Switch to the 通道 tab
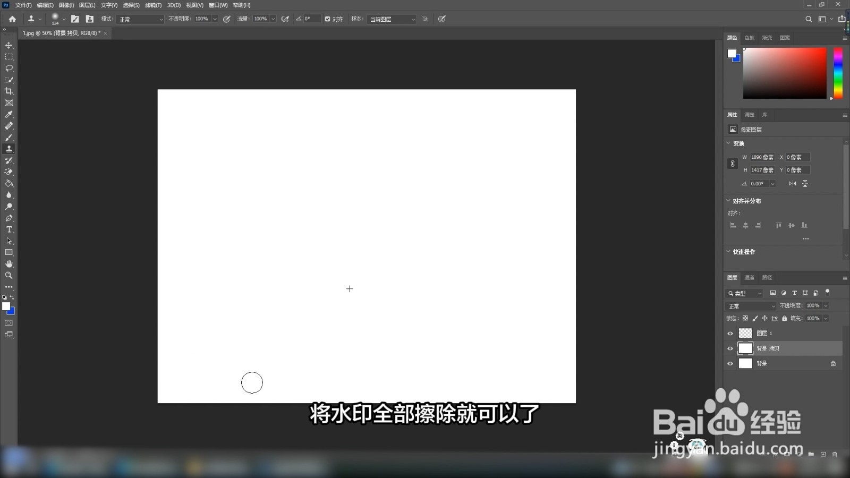The width and height of the screenshot is (850, 478). click(x=749, y=277)
